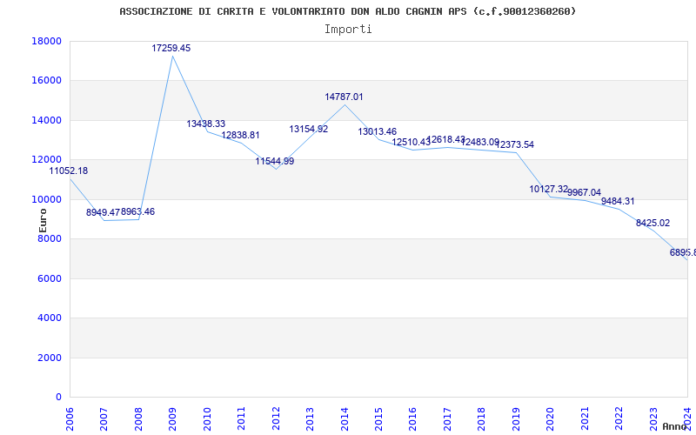Click the 2009 x-axis year label
The width and height of the screenshot is (696, 435).
[x=173, y=417]
